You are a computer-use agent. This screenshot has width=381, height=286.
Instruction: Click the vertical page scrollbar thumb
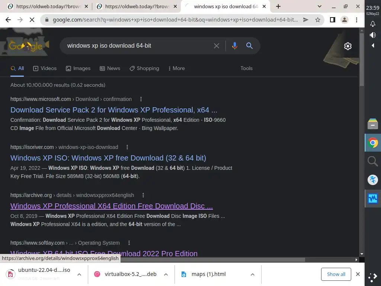pos(362,59)
